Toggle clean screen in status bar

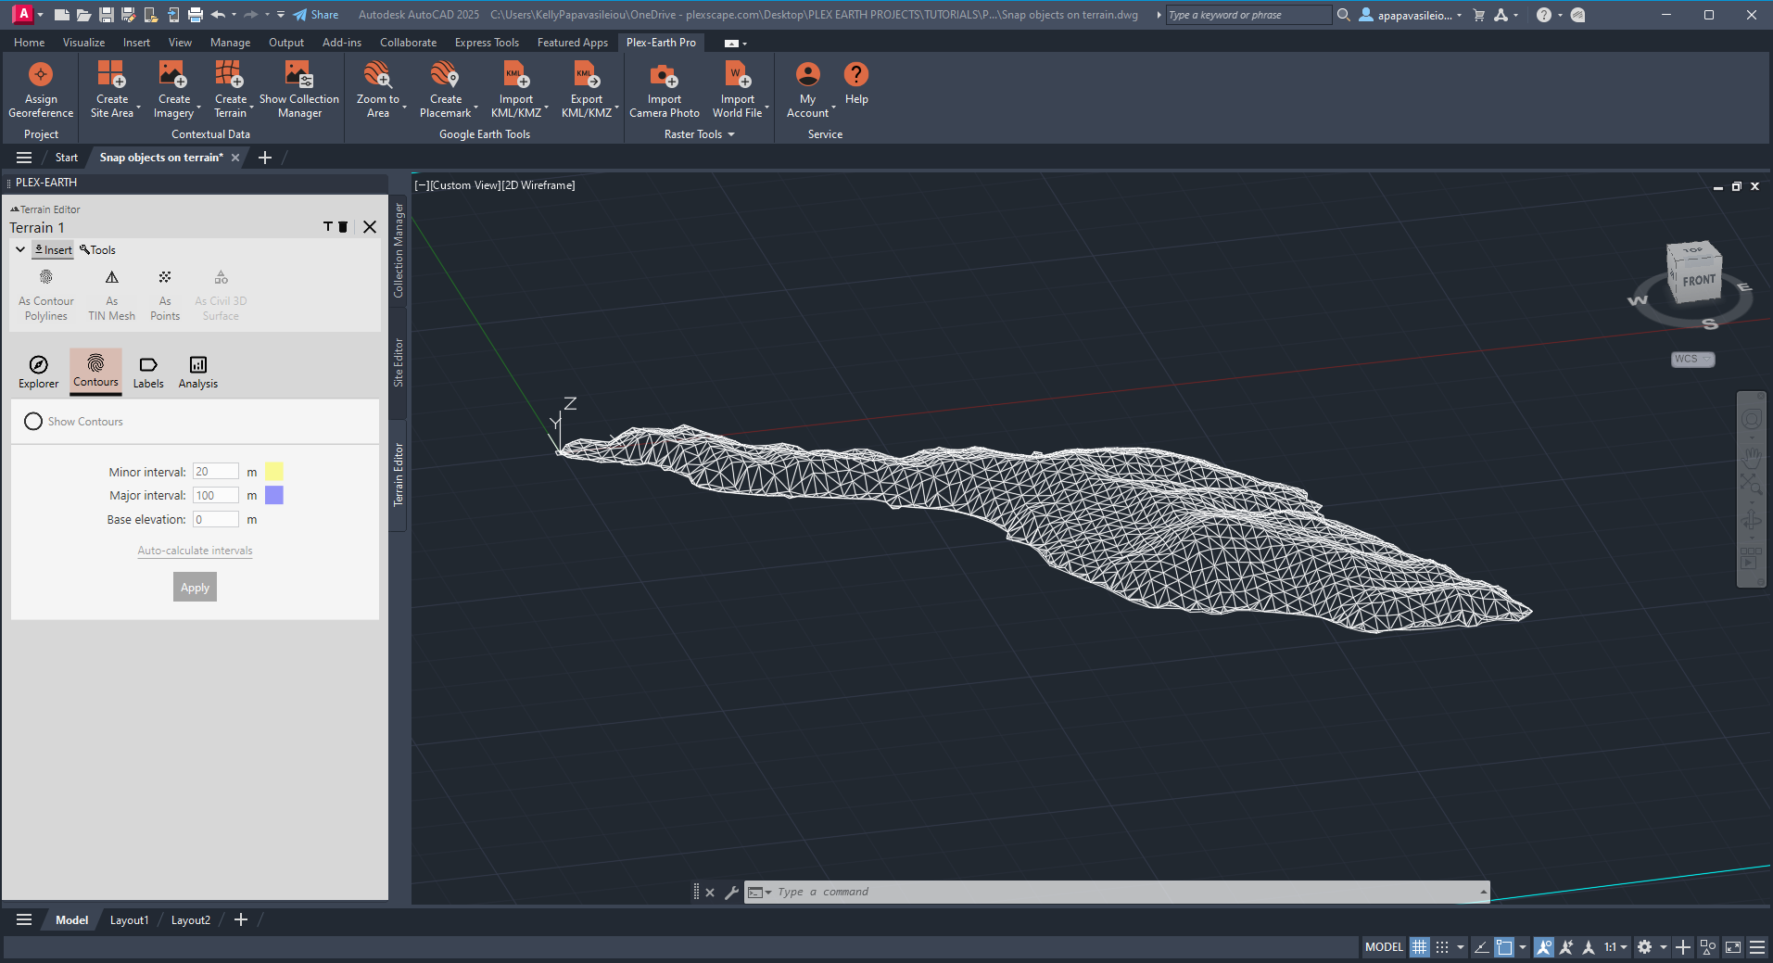pos(1732,947)
